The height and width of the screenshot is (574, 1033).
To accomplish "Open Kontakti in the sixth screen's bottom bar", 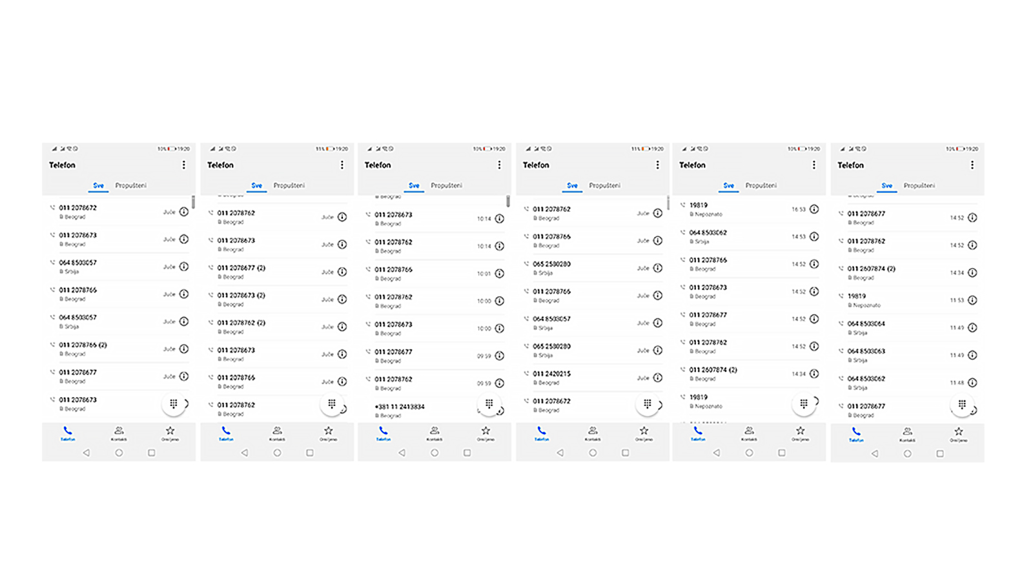I will click(907, 434).
